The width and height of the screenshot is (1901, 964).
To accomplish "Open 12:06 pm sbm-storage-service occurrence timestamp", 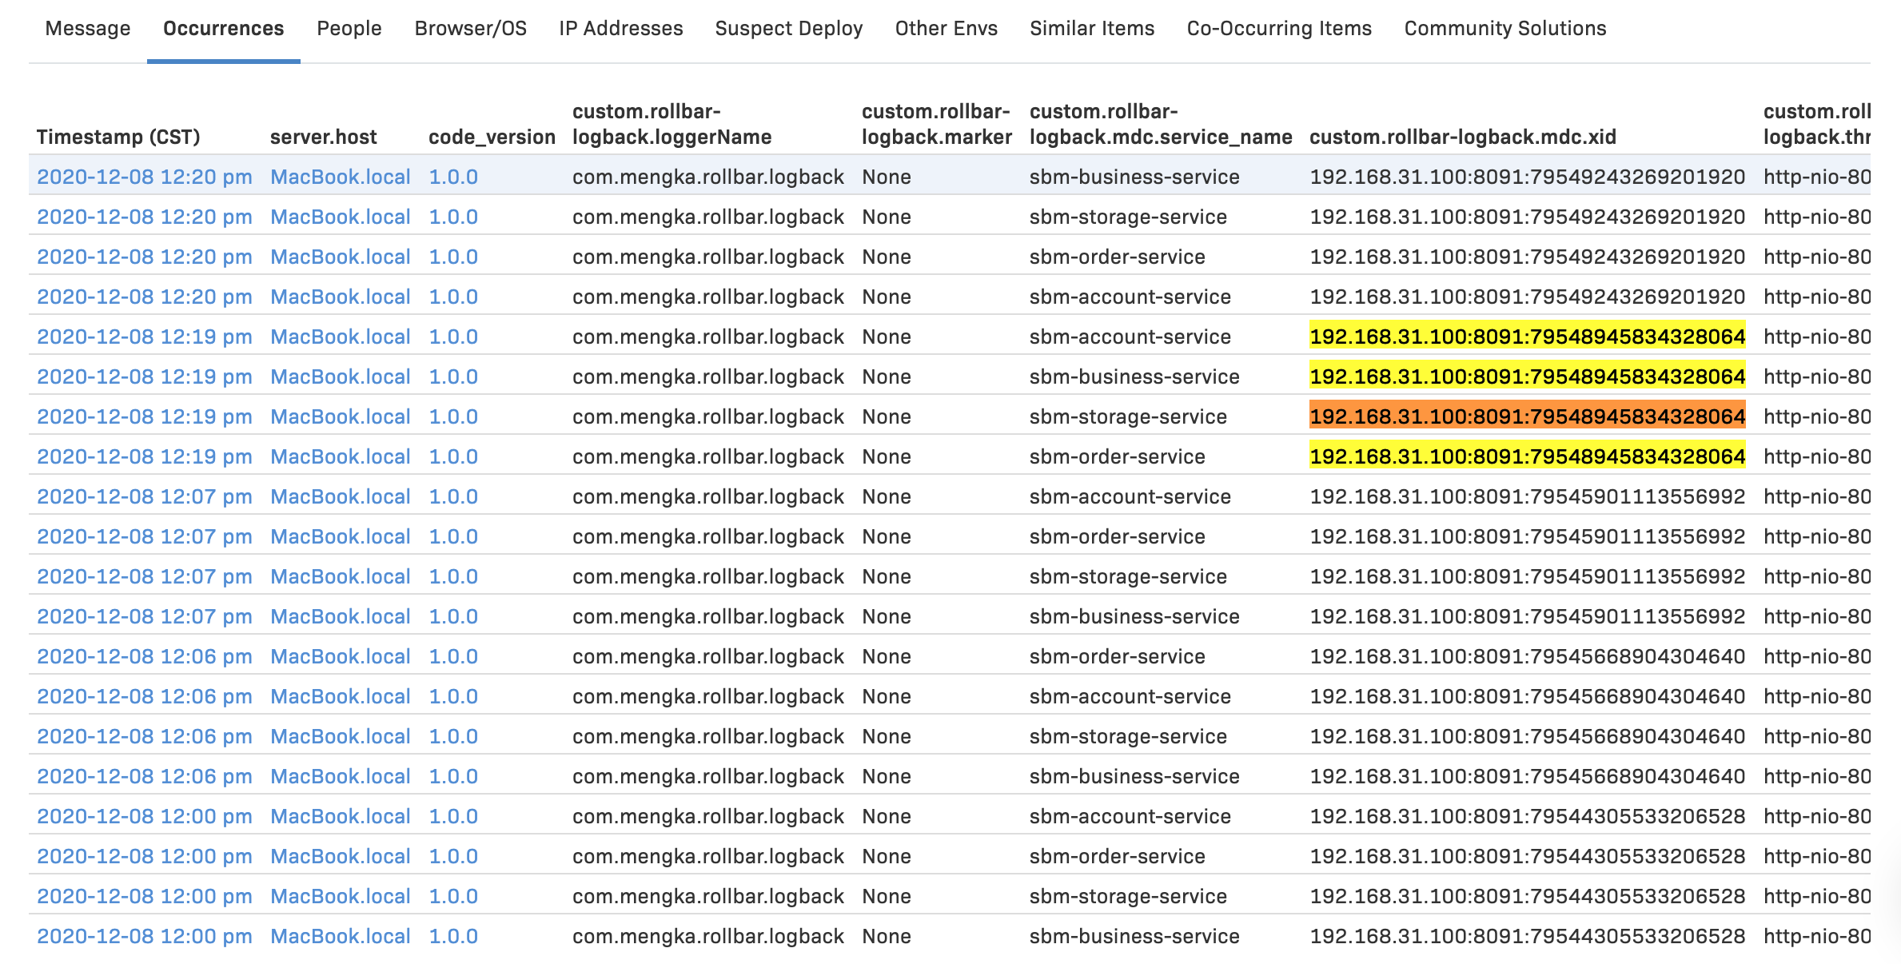I will (144, 736).
